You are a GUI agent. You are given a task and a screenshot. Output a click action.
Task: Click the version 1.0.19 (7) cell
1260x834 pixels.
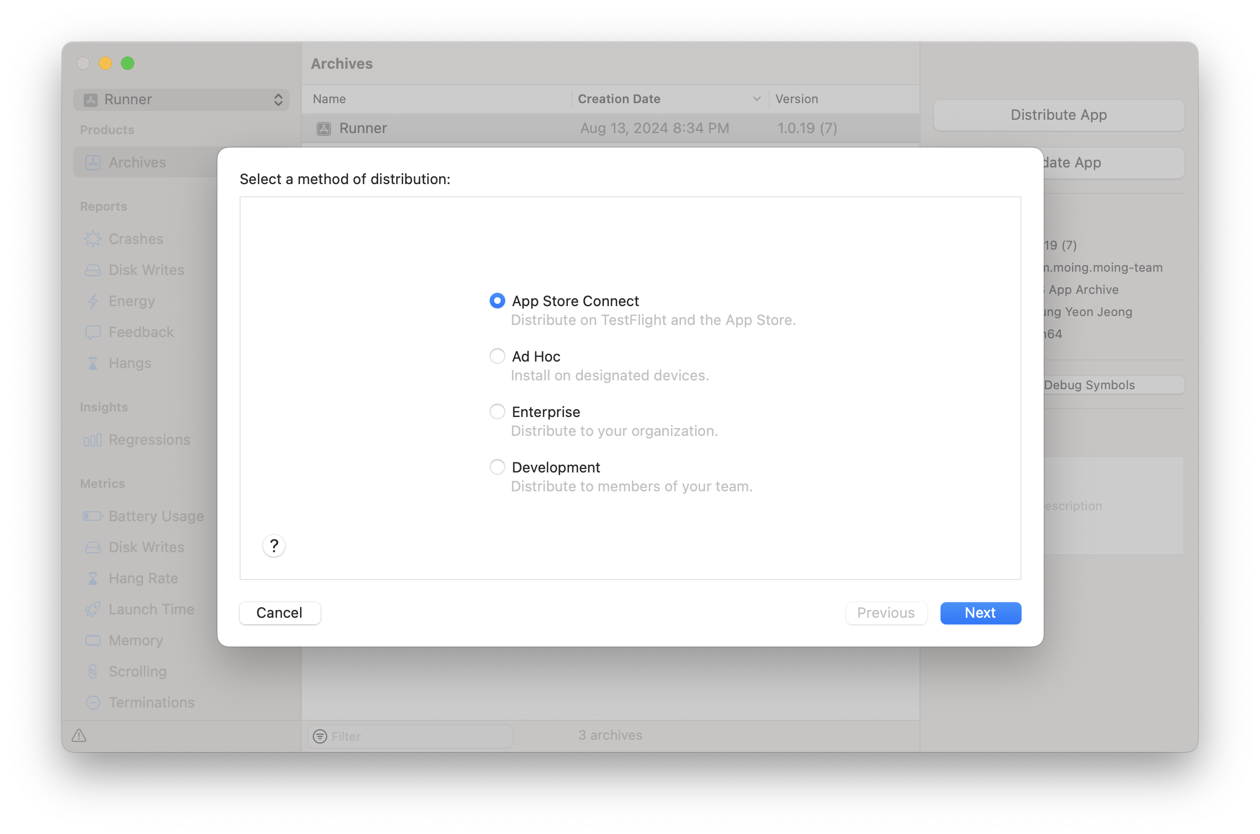click(x=807, y=128)
